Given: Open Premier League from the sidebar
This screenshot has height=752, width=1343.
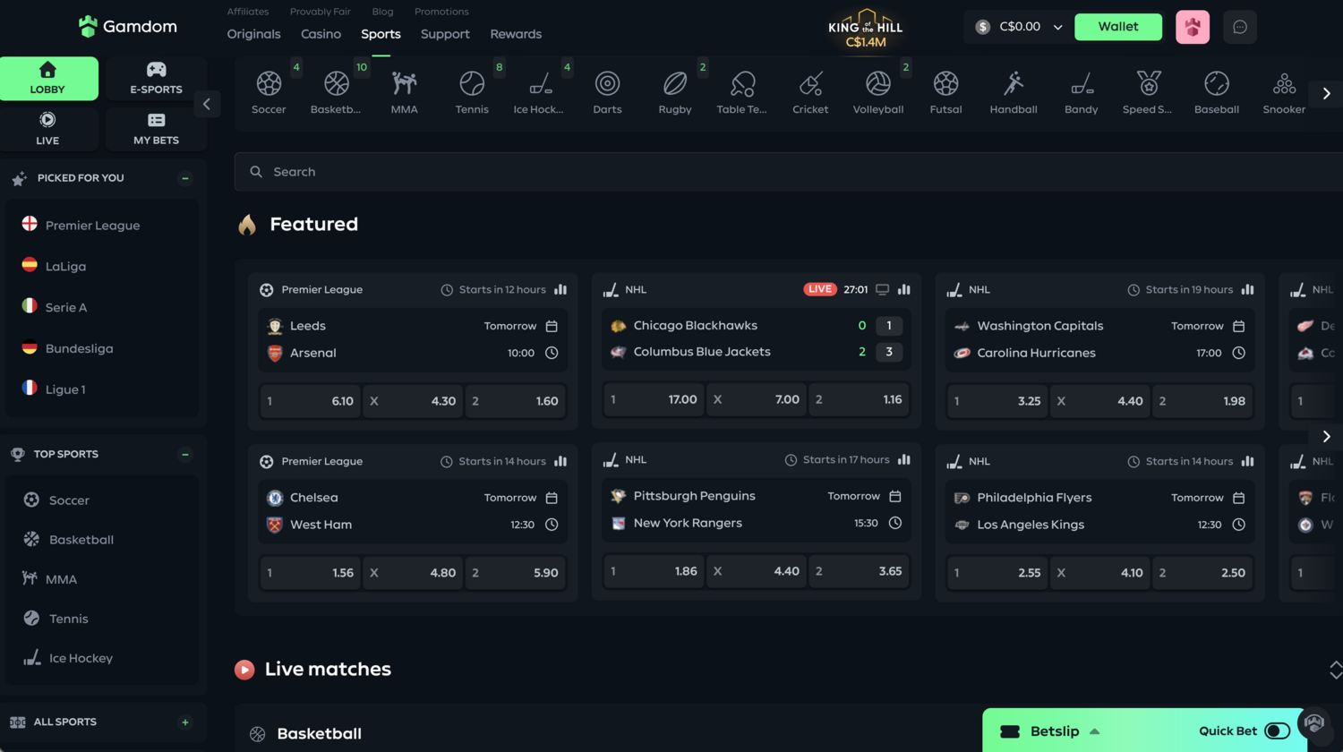Looking at the screenshot, I should coord(92,225).
